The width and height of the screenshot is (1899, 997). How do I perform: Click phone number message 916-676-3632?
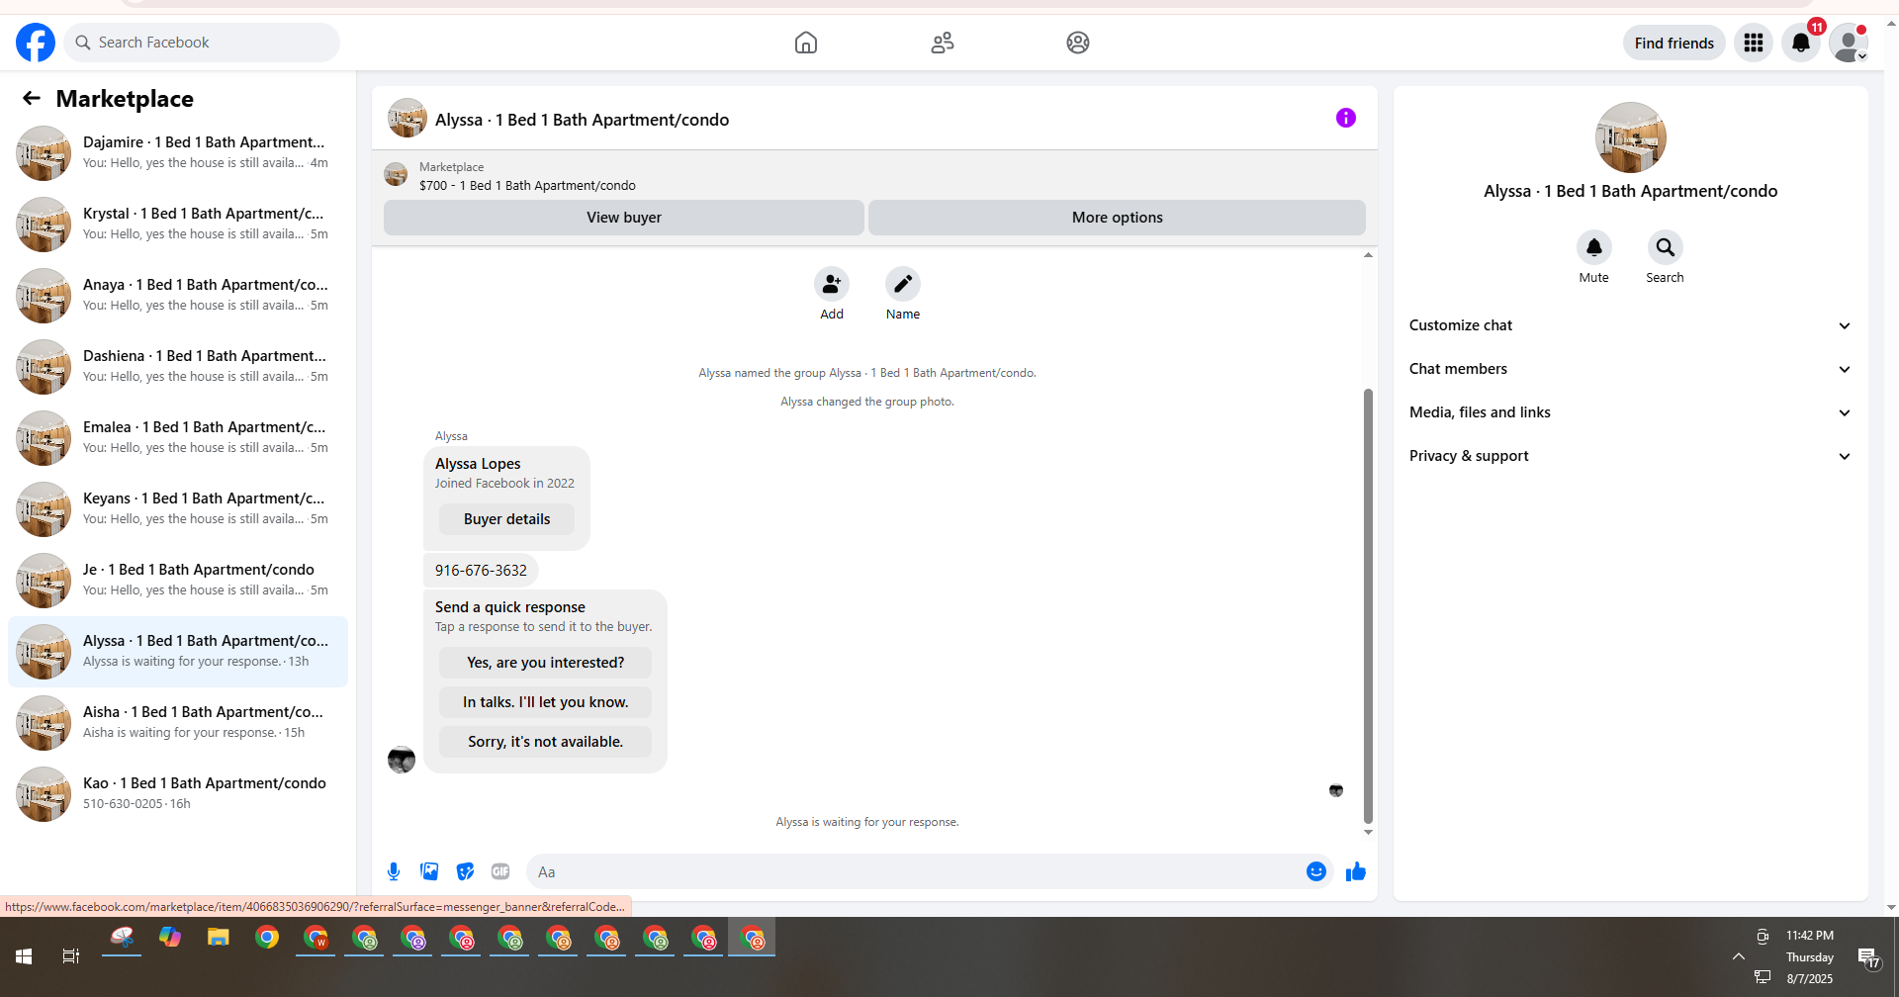[481, 571]
